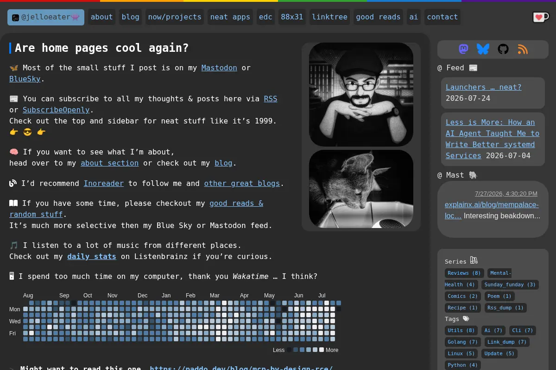556x370 pixels.
Task: Open the about menu item
Action: [x=101, y=17]
